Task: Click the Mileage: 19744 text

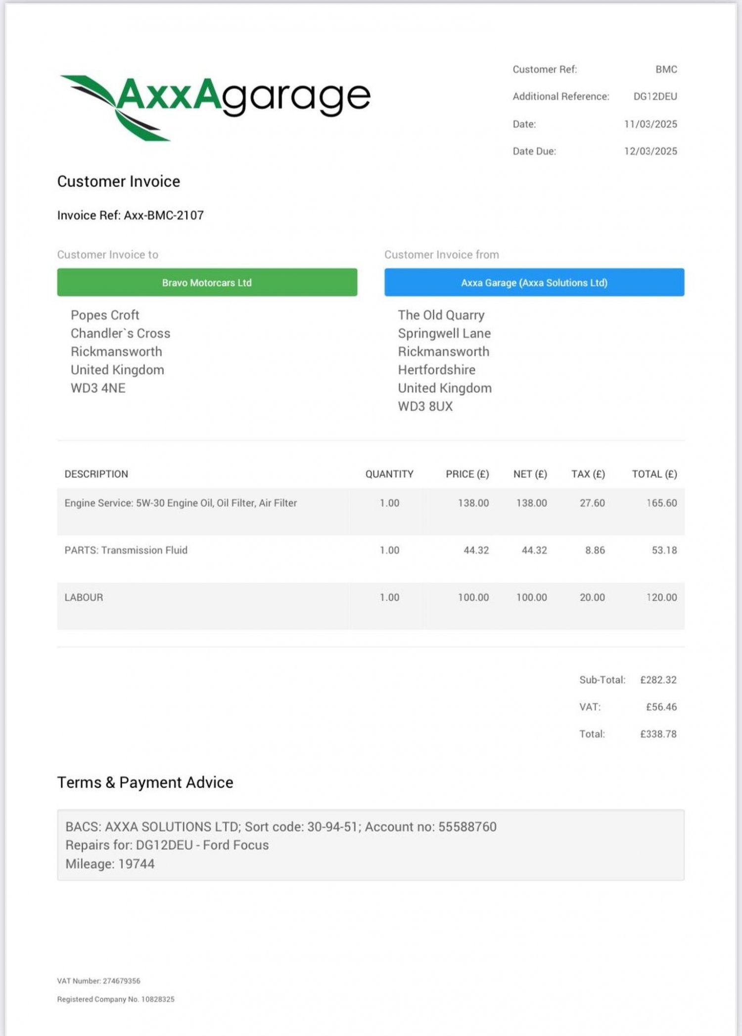Action: point(110,864)
